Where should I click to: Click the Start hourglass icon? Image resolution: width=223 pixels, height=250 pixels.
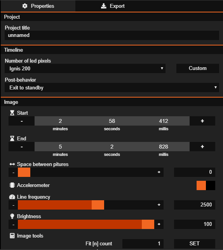click(12, 113)
